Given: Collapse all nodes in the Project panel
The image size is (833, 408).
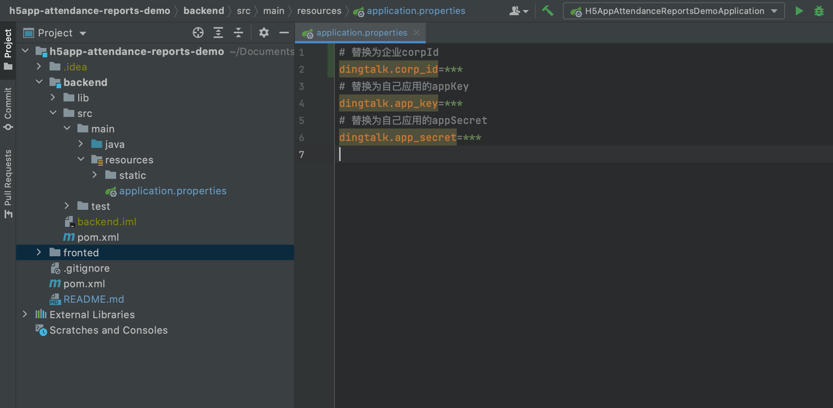Looking at the screenshot, I should coord(238,33).
